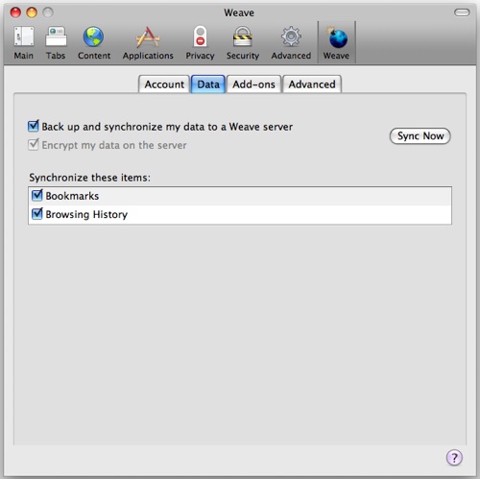480x479 pixels.
Task: Switch to the Account tab
Action: point(164,84)
